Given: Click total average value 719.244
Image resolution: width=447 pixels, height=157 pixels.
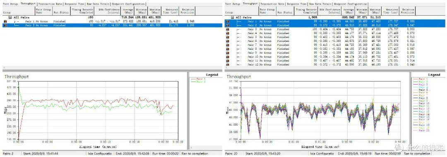Looking at the screenshot, I should 128,17.
